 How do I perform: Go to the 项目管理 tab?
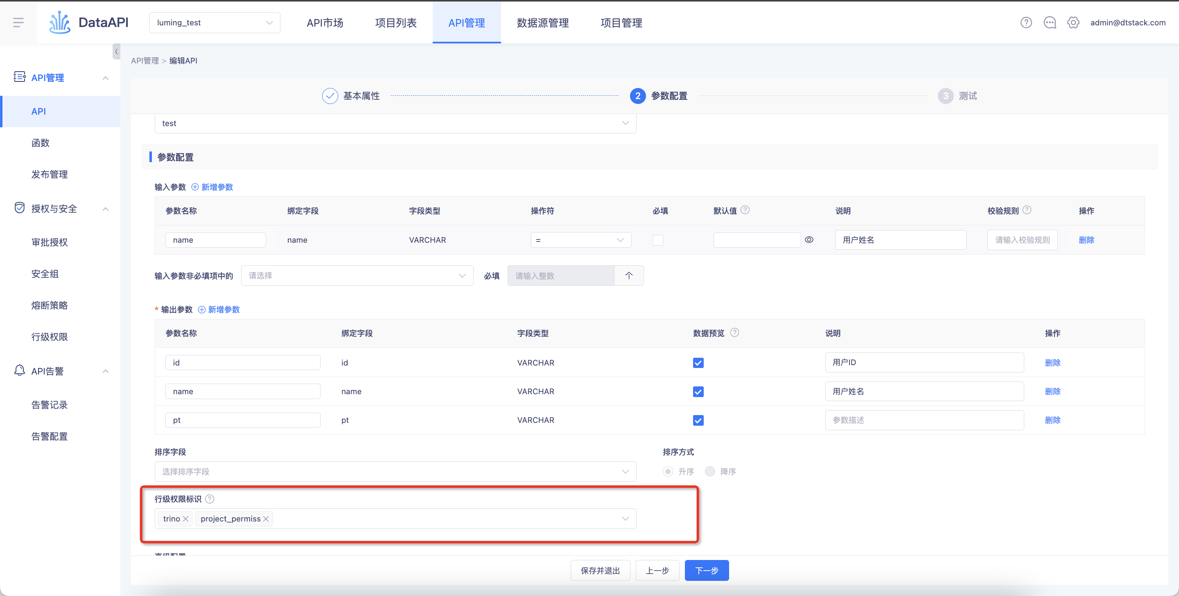621,23
